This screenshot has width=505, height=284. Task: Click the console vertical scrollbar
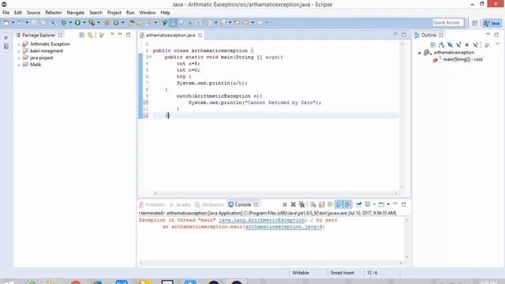pos(407,238)
